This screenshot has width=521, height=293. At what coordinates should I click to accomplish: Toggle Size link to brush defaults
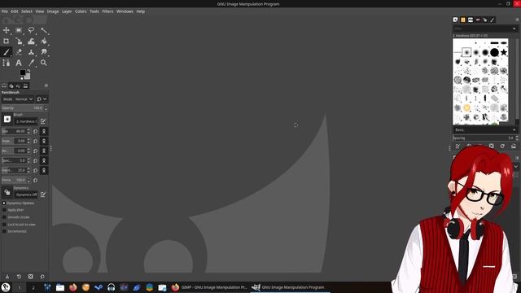coord(44,132)
